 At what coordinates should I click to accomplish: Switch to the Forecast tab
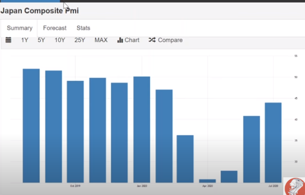click(54, 28)
